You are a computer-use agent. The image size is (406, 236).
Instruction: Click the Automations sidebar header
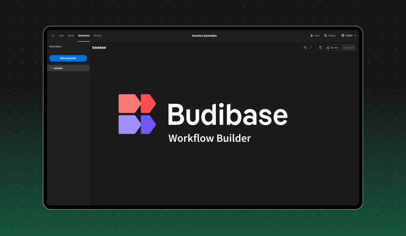click(x=55, y=47)
